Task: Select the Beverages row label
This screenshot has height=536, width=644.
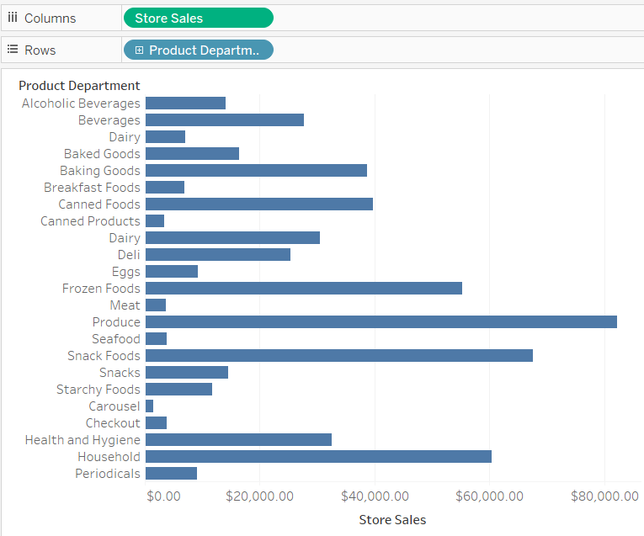Action: click(109, 120)
